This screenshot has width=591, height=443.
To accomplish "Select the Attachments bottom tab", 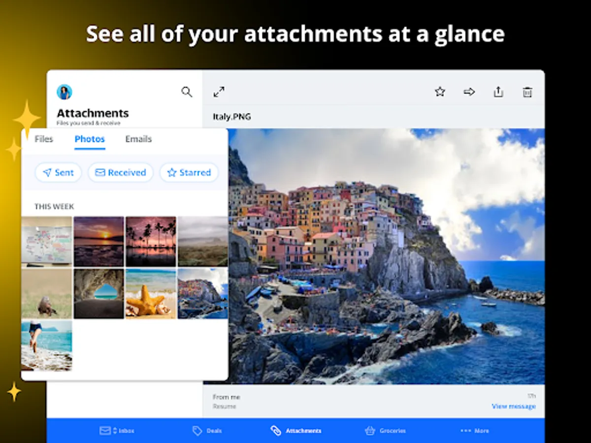I will (x=296, y=431).
